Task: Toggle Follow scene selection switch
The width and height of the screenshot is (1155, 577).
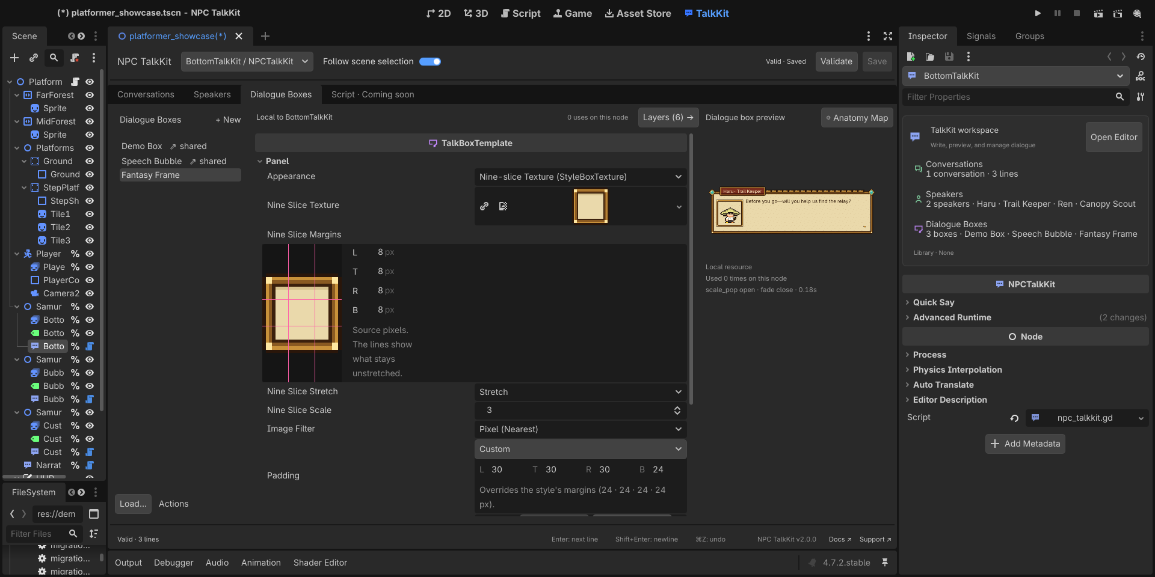Action: (x=430, y=61)
